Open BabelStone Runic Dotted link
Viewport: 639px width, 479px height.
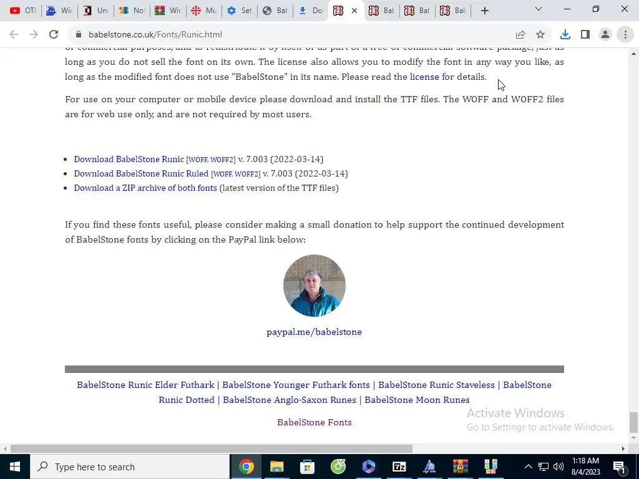(187, 400)
